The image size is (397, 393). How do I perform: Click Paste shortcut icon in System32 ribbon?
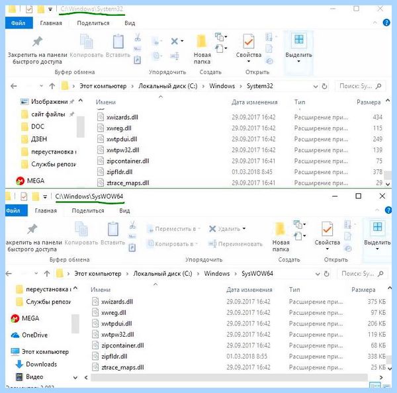137,60
